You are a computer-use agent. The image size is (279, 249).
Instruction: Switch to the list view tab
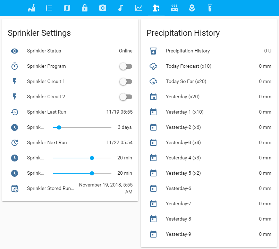coord(49,8)
